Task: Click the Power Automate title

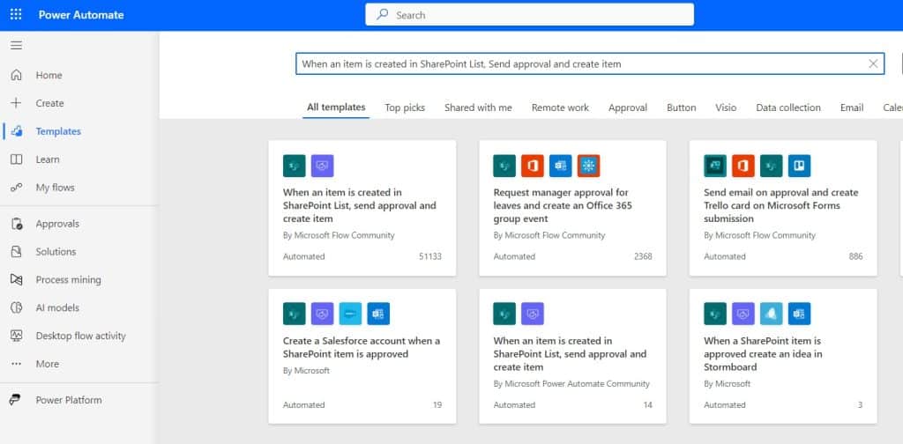Action: point(81,15)
